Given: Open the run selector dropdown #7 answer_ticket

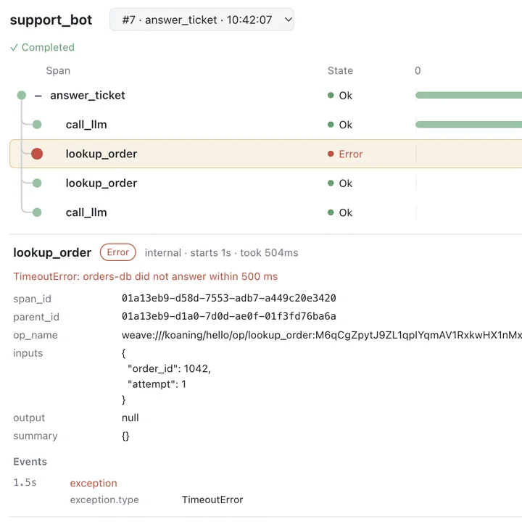Looking at the screenshot, I should click(x=202, y=20).
